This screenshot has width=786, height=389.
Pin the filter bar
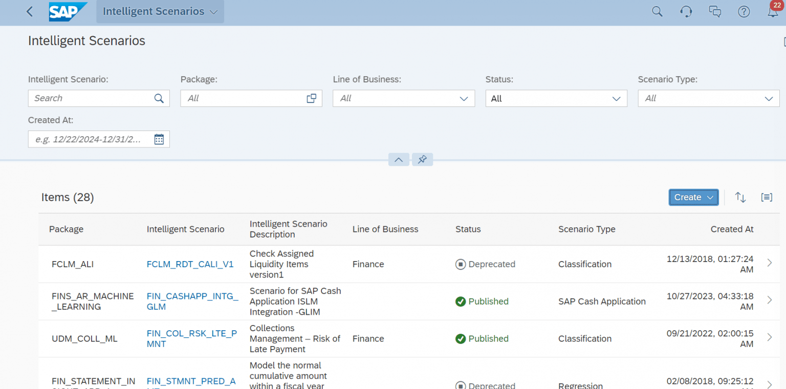pyautogui.click(x=422, y=159)
